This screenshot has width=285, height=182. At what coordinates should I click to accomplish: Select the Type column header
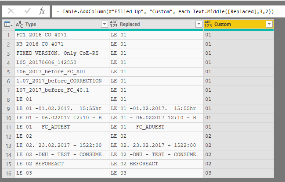62,24
